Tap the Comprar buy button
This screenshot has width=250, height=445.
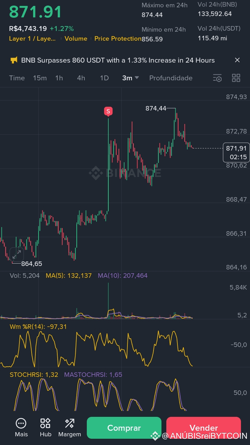click(x=124, y=428)
